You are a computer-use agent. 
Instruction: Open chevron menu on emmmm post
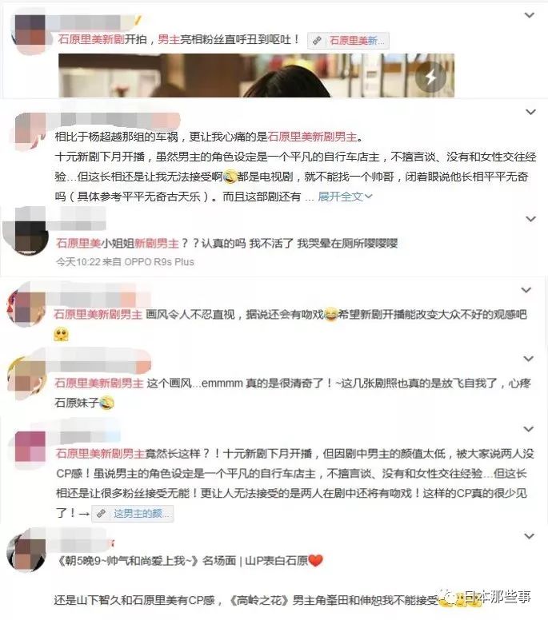tap(529, 359)
